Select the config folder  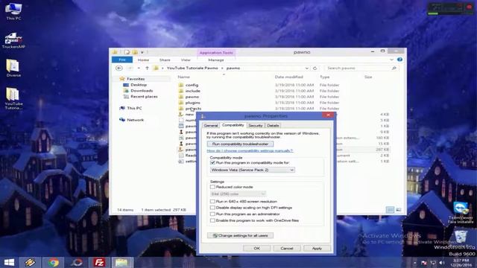pos(192,85)
